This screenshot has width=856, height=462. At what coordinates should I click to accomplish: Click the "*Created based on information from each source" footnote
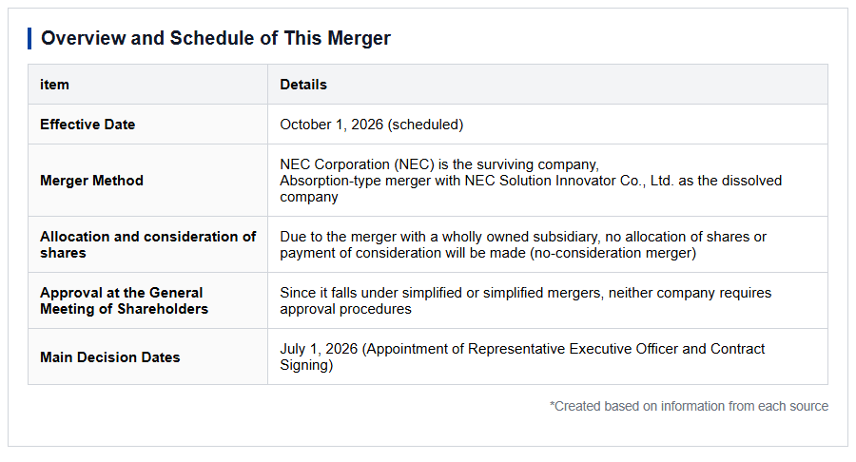(689, 406)
